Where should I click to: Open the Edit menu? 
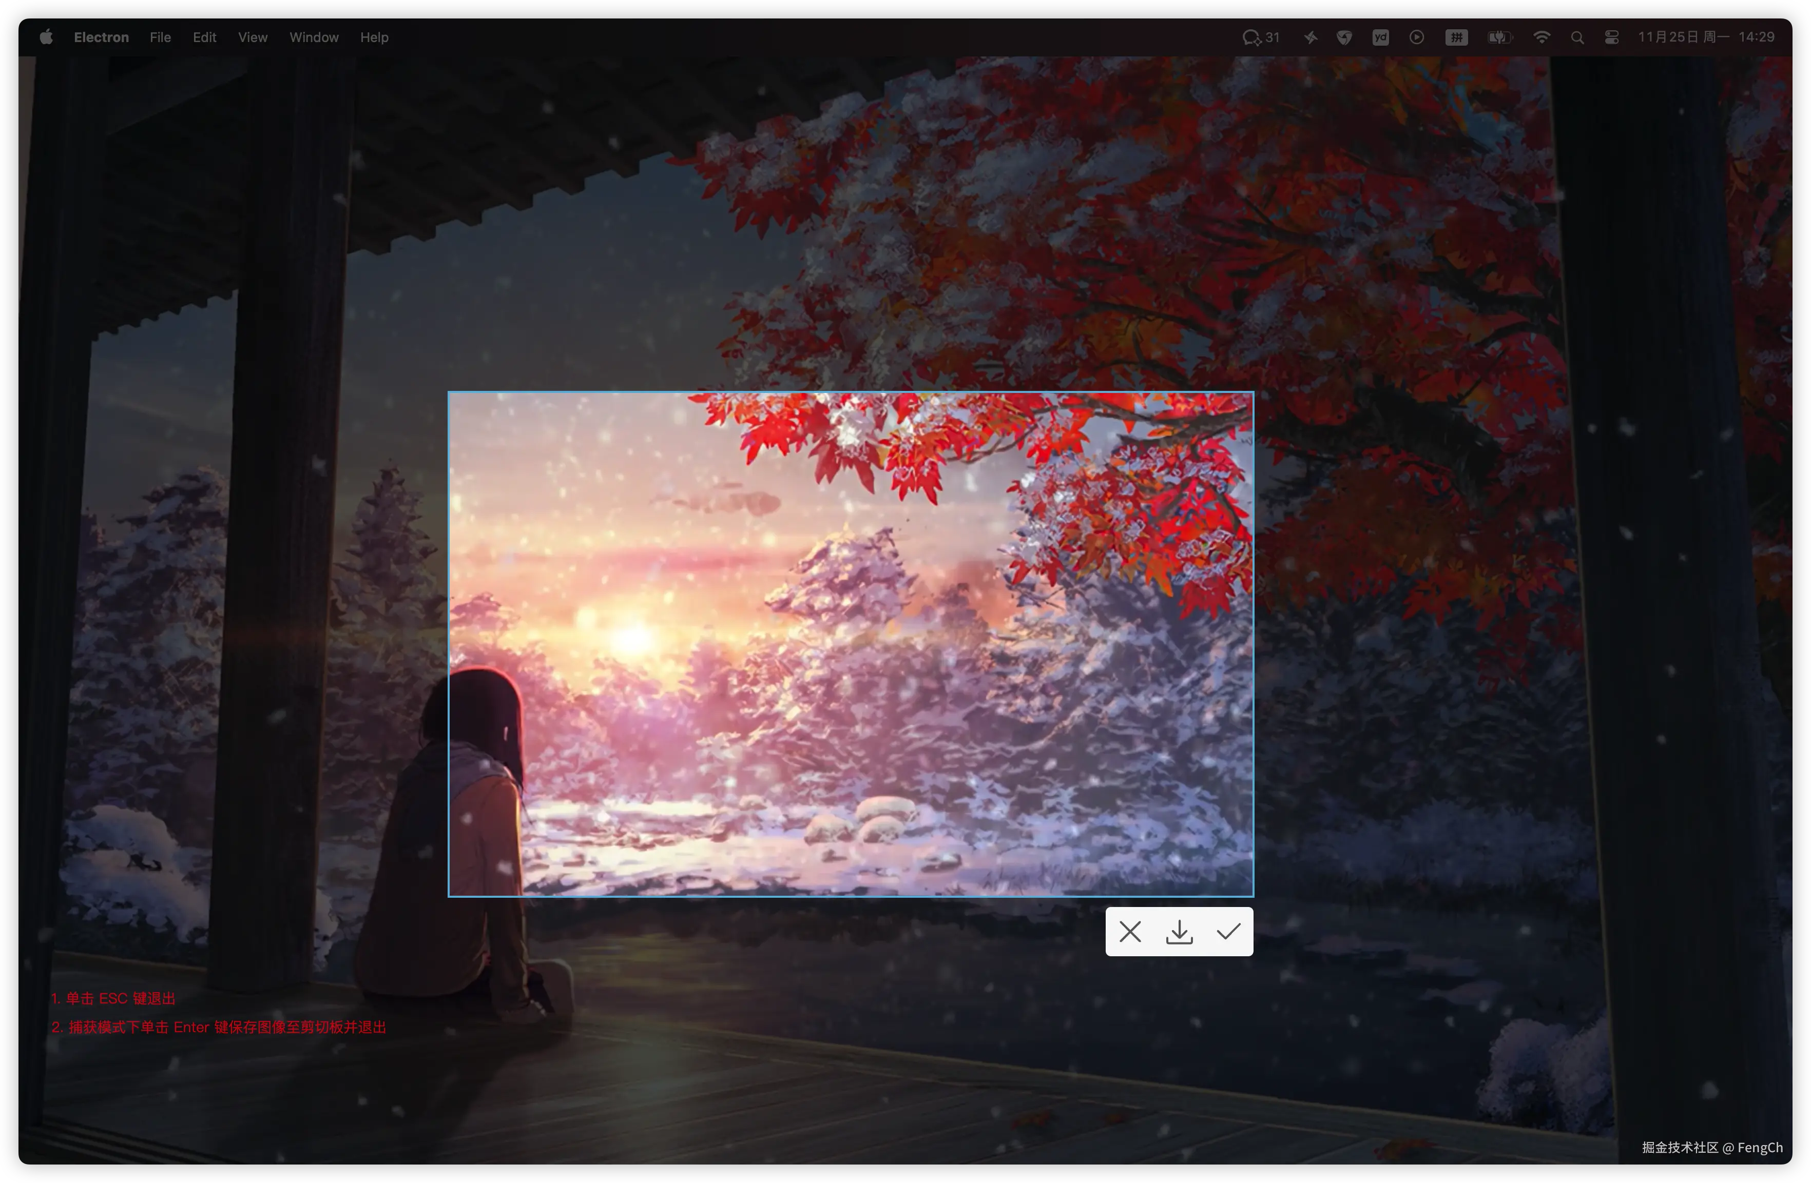tap(204, 37)
